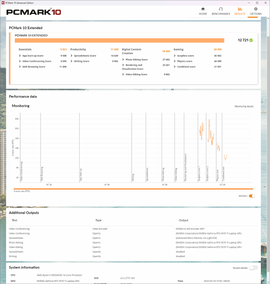Expand Rendering and Visualization Score details
Screen dimensions: 270x284
coord(123,65)
